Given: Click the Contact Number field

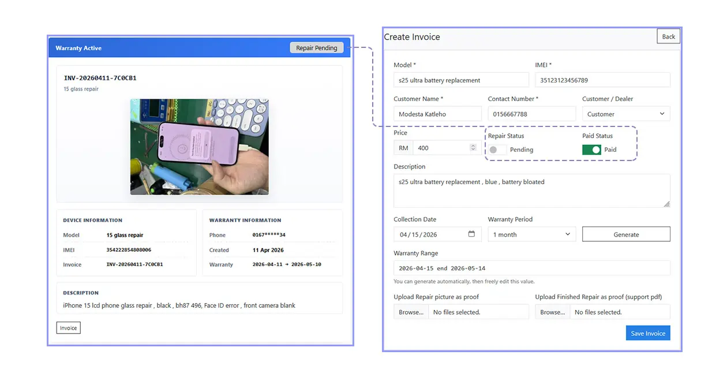Looking at the screenshot, I should 531,114.
